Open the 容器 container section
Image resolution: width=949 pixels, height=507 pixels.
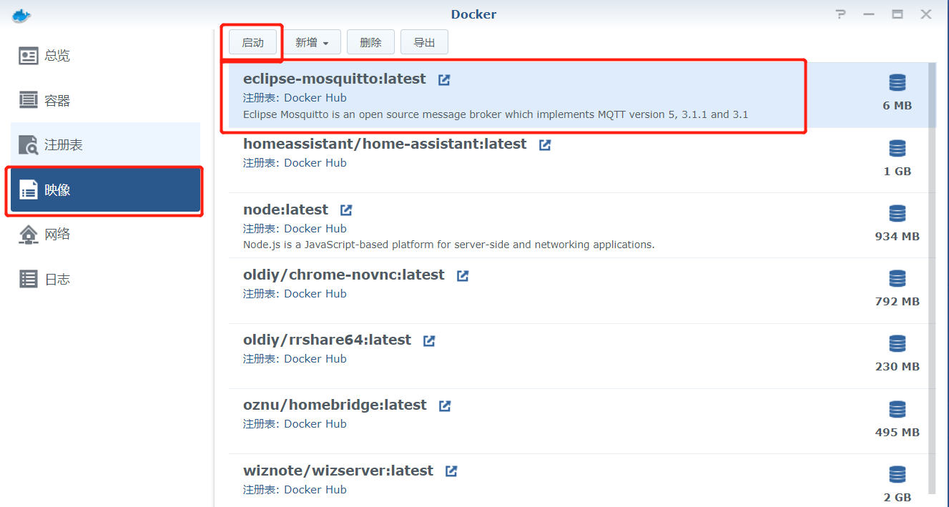tap(105, 100)
